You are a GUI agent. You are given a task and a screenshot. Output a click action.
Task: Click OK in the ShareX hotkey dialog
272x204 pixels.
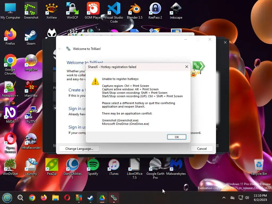click(x=177, y=137)
